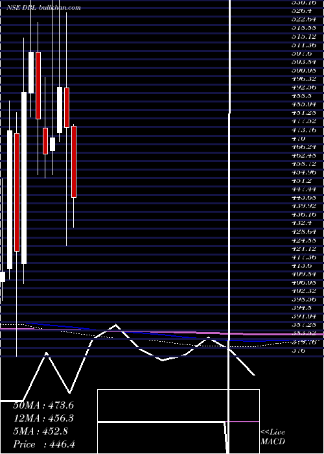Click the 391.04 price axis label

click(x=305, y=317)
